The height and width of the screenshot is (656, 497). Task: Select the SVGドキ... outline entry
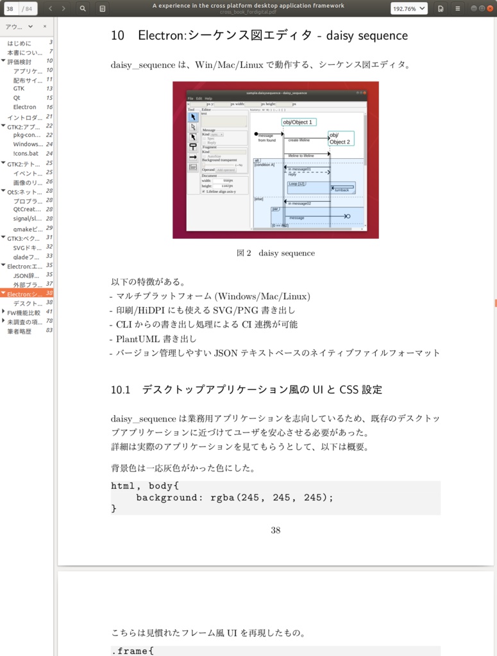click(27, 248)
